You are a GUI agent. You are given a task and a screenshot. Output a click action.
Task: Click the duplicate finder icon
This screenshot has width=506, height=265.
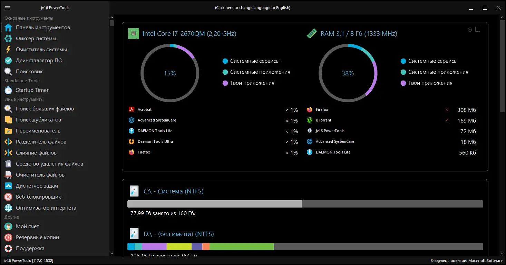(8, 120)
